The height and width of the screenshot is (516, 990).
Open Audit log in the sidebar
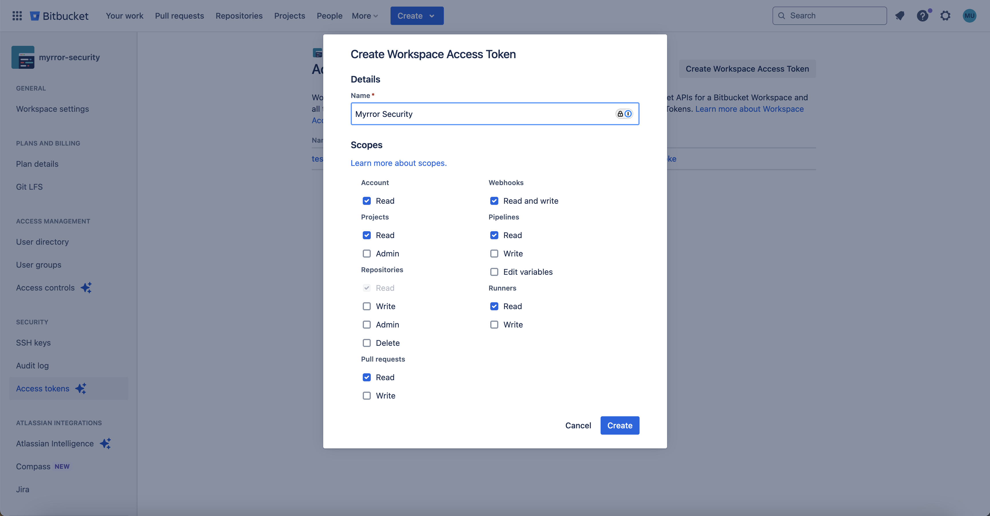tap(32, 366)
